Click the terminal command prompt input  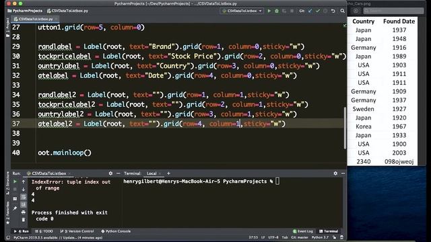[x=277, y=182]
